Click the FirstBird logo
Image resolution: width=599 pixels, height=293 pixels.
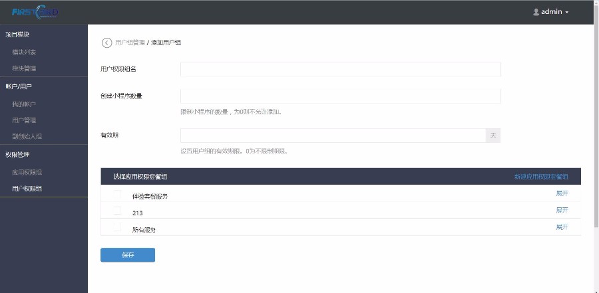coord(35,12)
